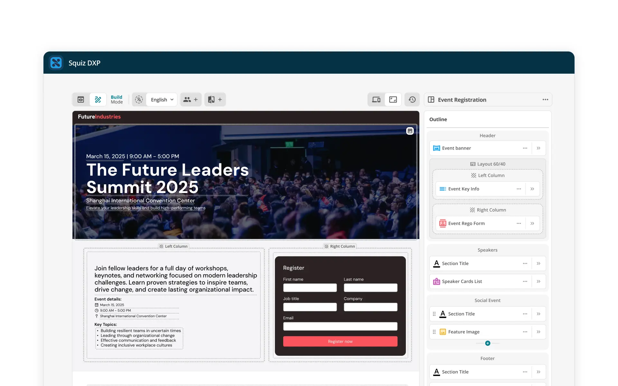Click drag handle beside Feature Image
Viewport: 618px width, 386px height.
[x=434, y=332]
